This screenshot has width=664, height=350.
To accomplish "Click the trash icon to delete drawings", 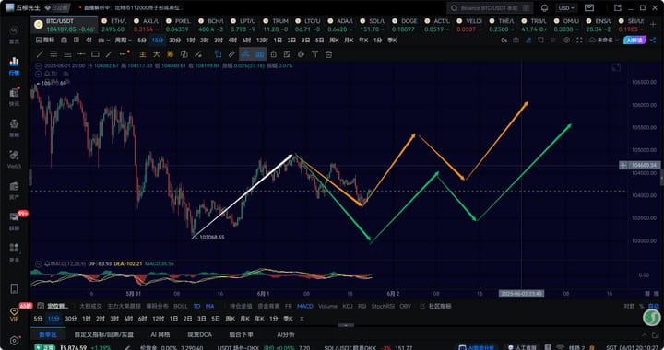I will coord(328,54).
